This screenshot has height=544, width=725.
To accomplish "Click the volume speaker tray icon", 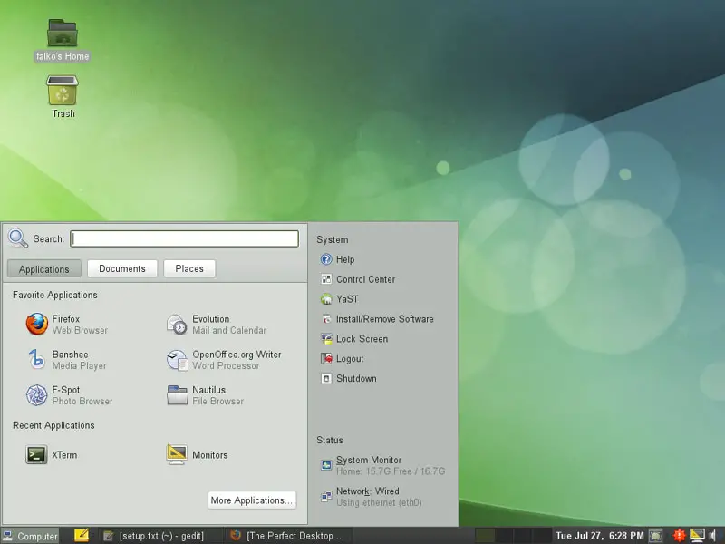I will tap(712, 536).
